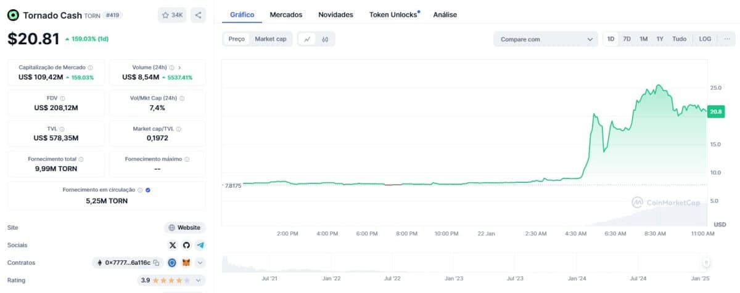This screenshot has height=293, width=740.
Task: Copy the contract address with copy icon
Action: pyautogui.click(x=156, y=263)
